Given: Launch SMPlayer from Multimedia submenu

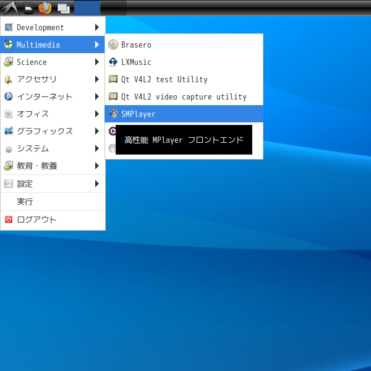Looking at the screenshot, I should pyautogui.click(x=184, y=114).
